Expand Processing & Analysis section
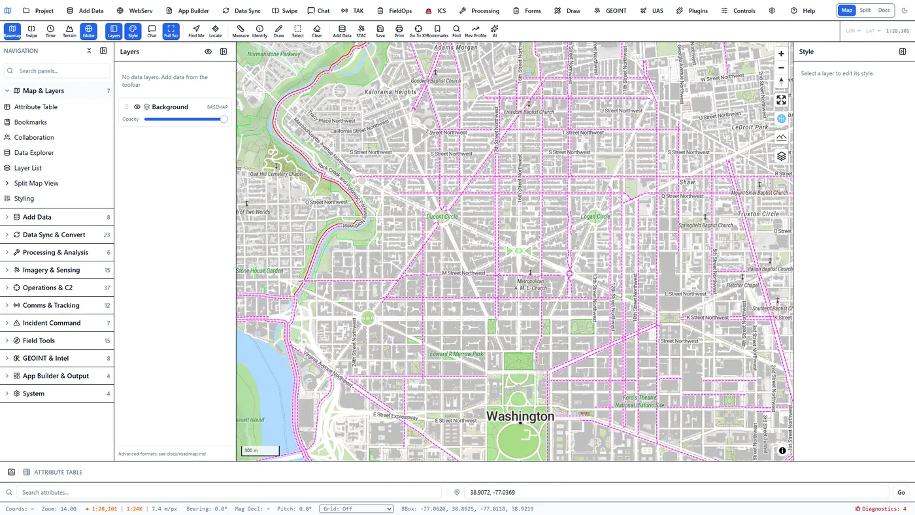This screenshot has width=915, height=515. tap(57, 252)
